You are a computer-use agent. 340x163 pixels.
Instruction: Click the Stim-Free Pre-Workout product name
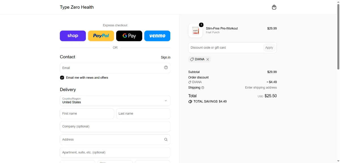pos(222,28)
